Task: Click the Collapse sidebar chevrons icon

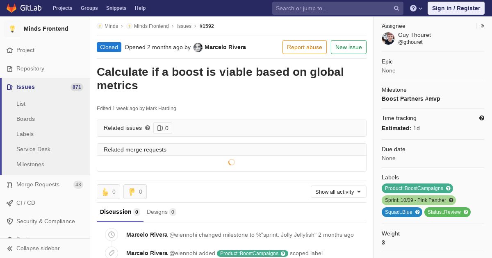Action: (x=10, y=248)
